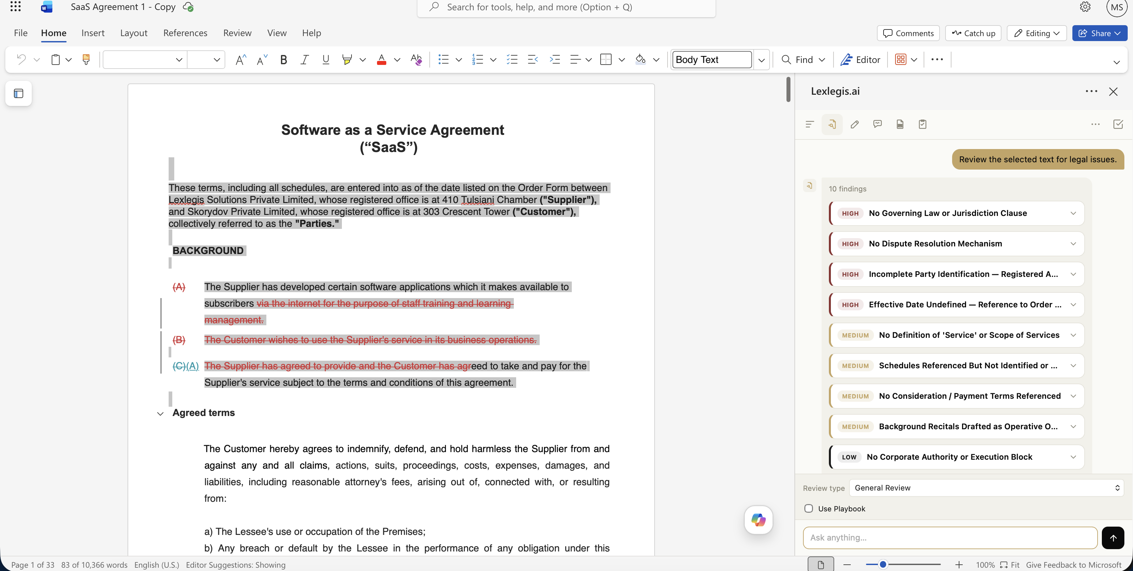Click the Paste clipboard icon
This screenshot has width=1133, height=571.
[x=55, y=59]
